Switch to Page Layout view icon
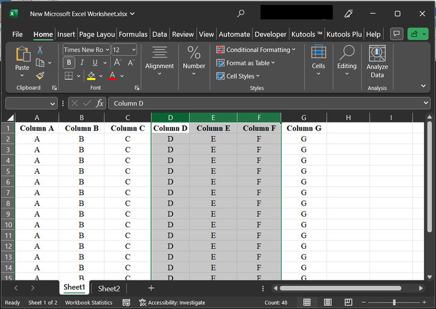The image size is (436, 309). click(x=328, y=302)
